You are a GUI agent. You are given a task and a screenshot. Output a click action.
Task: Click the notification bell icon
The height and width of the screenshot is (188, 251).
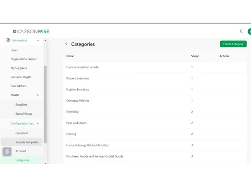[241, 31]
